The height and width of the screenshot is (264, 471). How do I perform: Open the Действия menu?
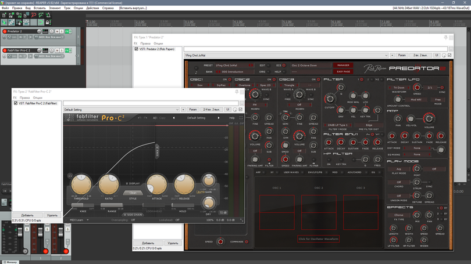[92, 8]
